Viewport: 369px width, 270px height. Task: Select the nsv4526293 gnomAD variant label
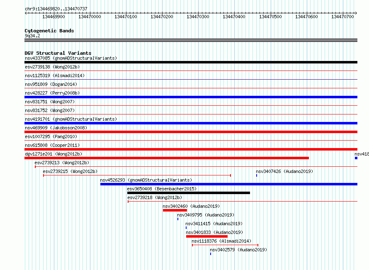146,180
